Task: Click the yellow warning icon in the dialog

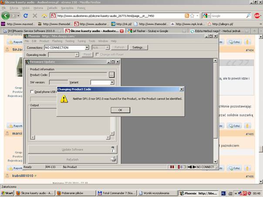Action: point(64,99)
